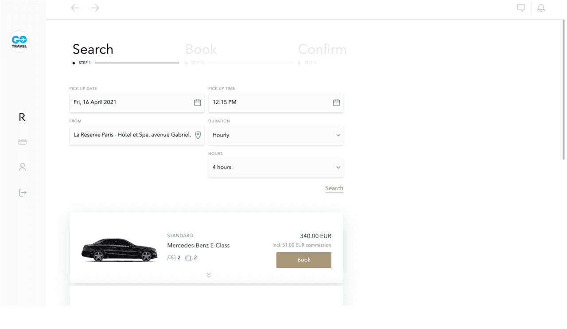This screenshot has width=567, height=329.
Task: Click the Go Travel logo
Action: click(x=19, y=42)
